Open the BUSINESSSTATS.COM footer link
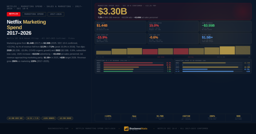256x134 pixels. click(x=58, y=128)
